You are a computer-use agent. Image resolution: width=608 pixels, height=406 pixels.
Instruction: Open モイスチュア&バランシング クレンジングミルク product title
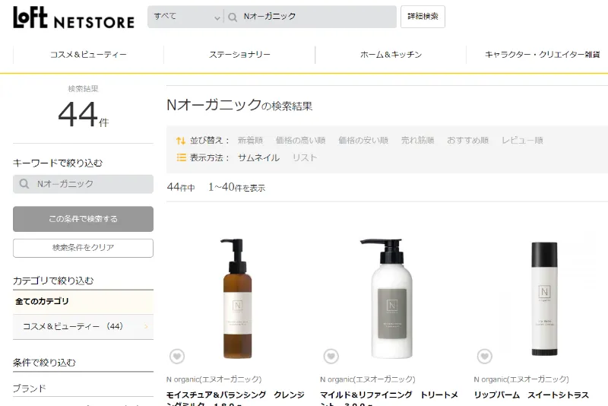tap(236, 400)
